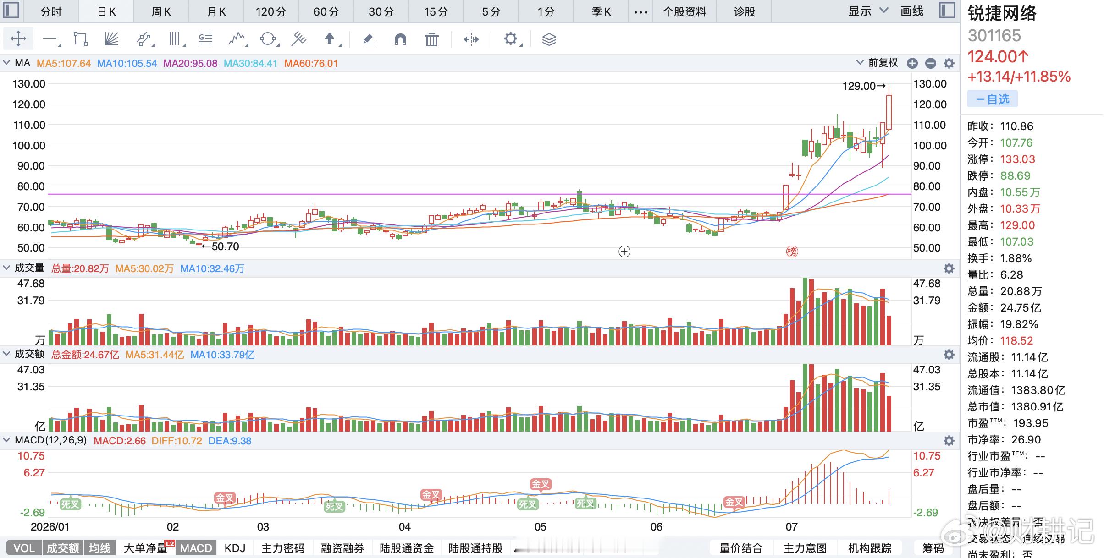Screen dimensions: 1104x558
Task: Click the trash can delete-drawings icon
Action: (431, 39)
